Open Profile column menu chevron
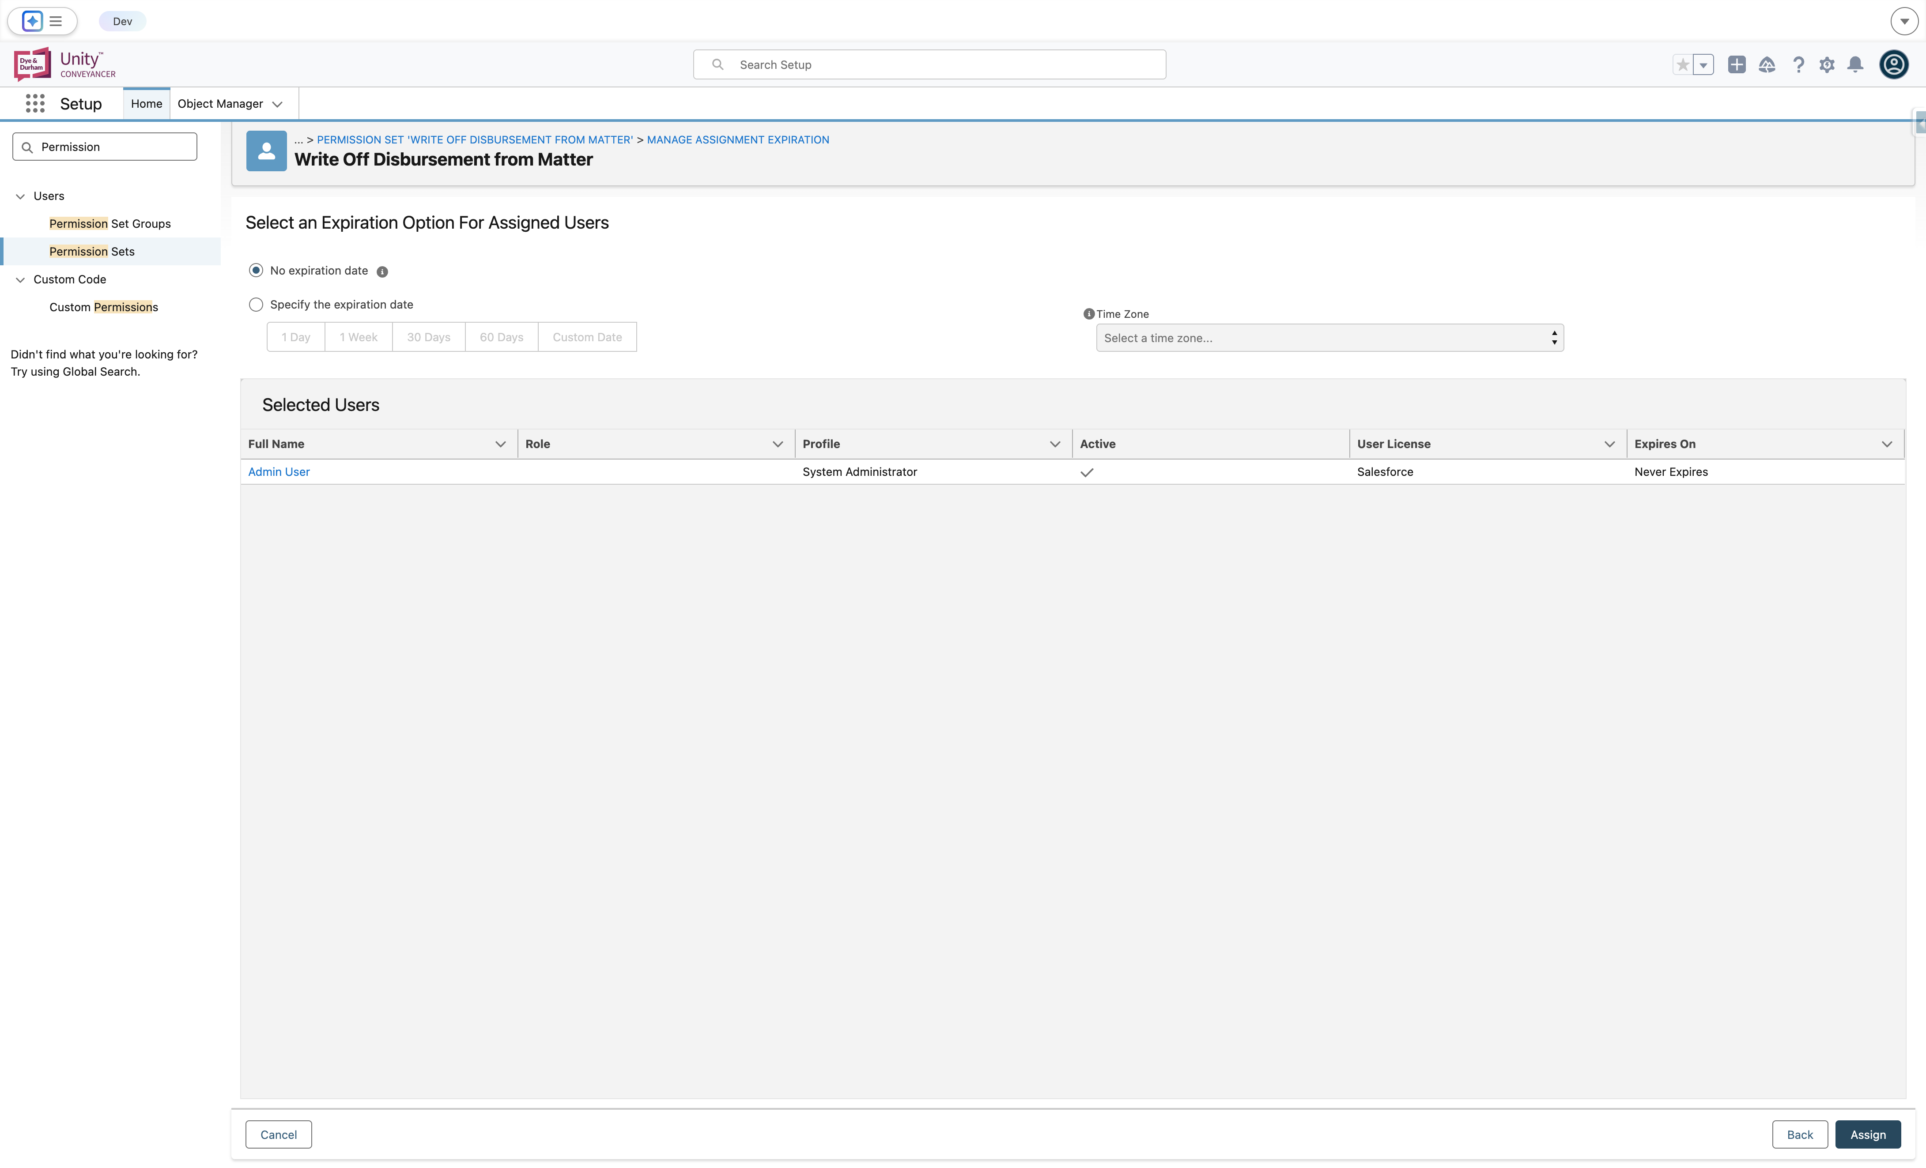 click(x=1055, y=444)
